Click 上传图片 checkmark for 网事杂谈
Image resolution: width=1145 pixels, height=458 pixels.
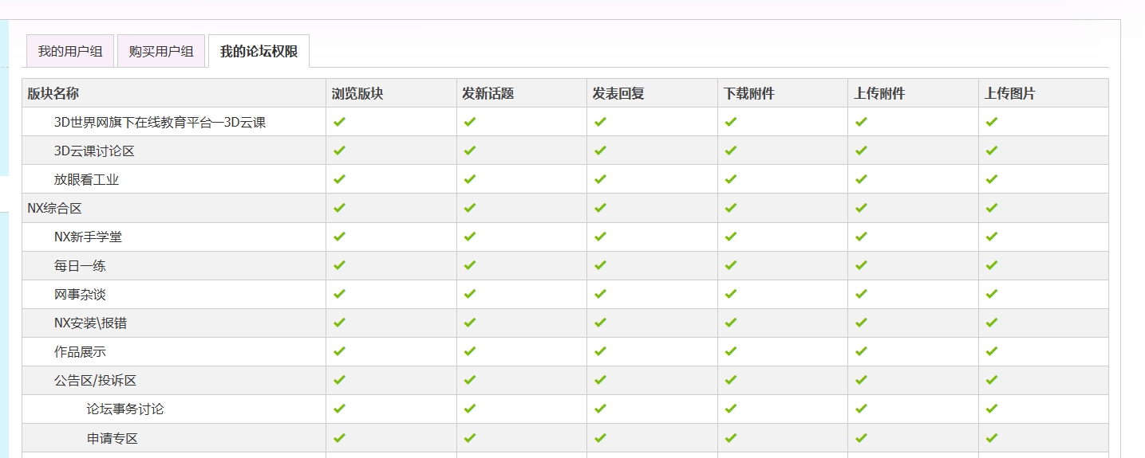click(x=992, y=294)
